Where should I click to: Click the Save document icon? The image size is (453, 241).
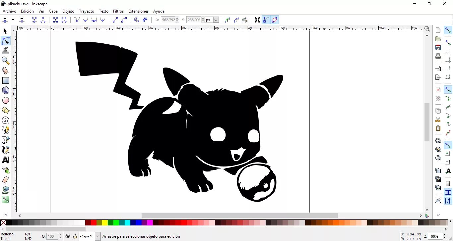(x=438, y=47)
